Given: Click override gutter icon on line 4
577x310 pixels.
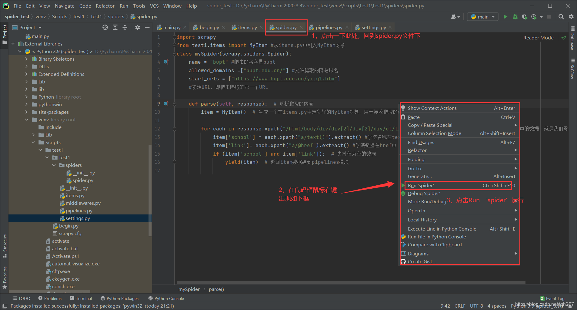Looking at the screenshot, I should tap(166, 62).
